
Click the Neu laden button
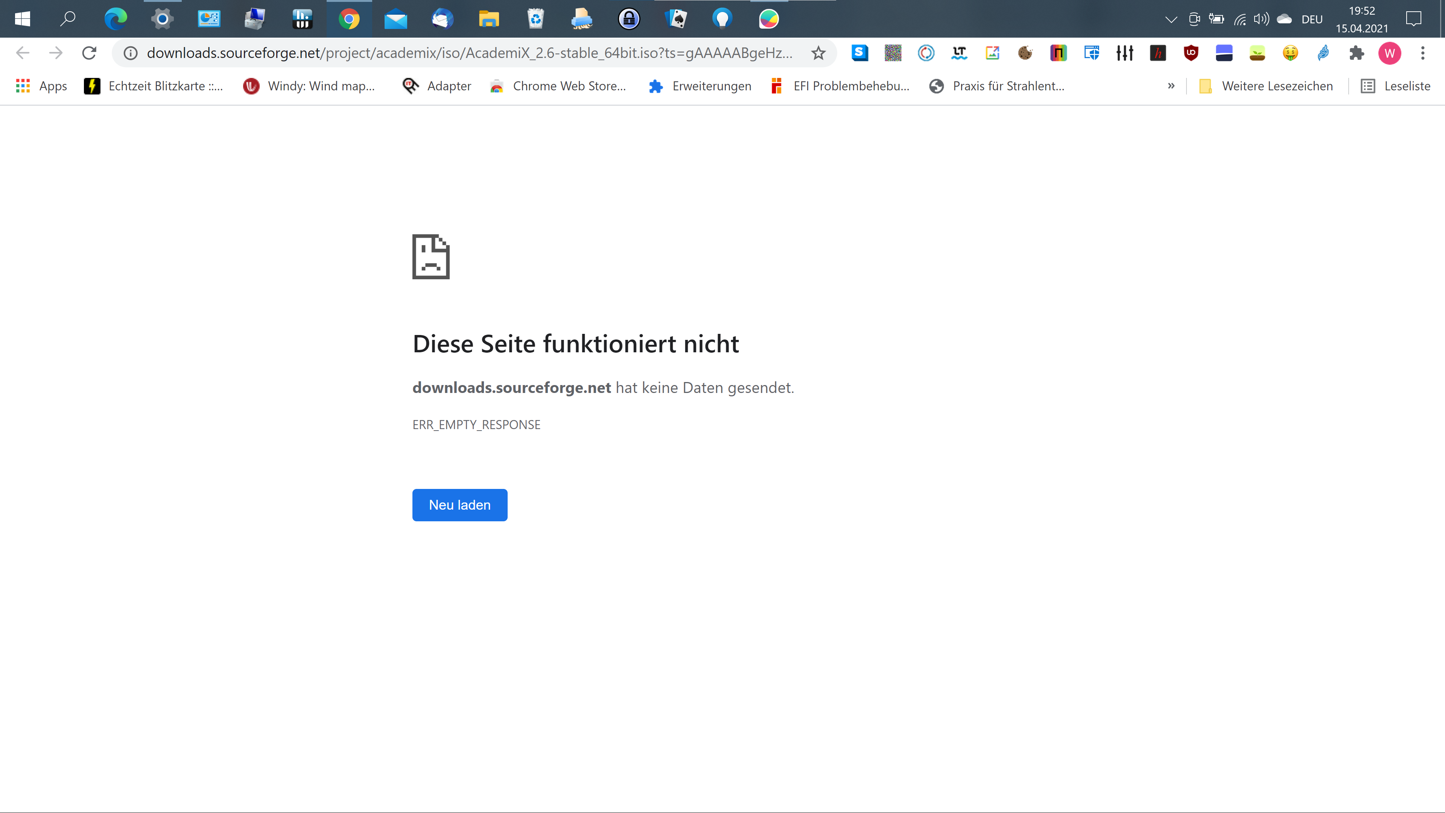(459, 505)
